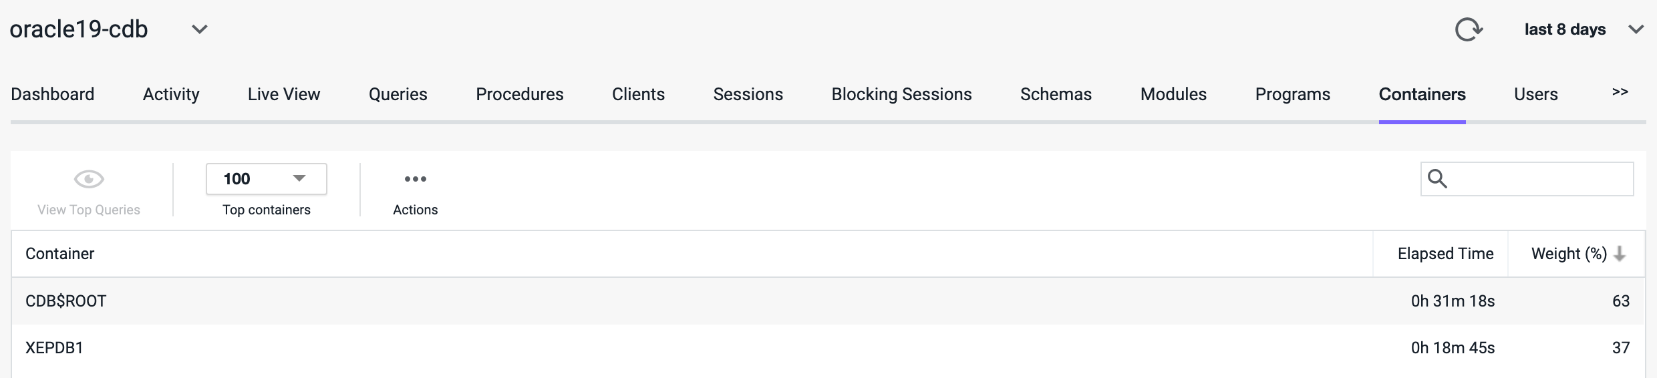The height and width of the screenshot is (378, 1657).
Task: Open the Actions three-dot menu
Action: 415,179
